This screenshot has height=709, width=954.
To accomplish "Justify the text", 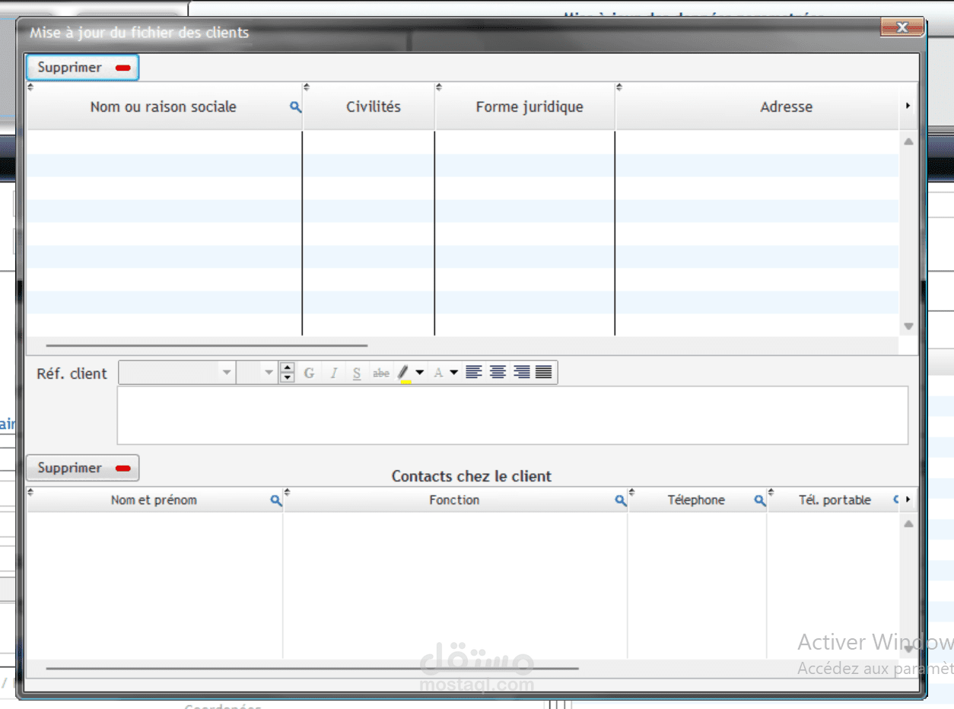I will 544,373.
